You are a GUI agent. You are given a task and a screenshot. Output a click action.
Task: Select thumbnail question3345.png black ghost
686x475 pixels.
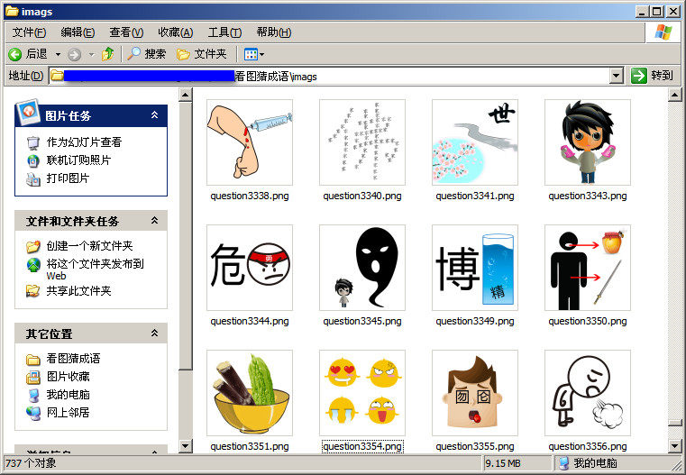point(362,268)
